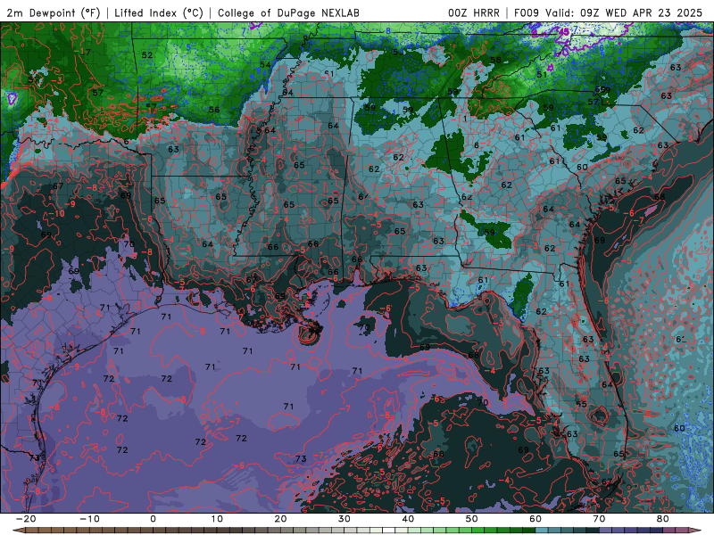
Task: Click the '0' label on the color scale
Action: point(153,519)
